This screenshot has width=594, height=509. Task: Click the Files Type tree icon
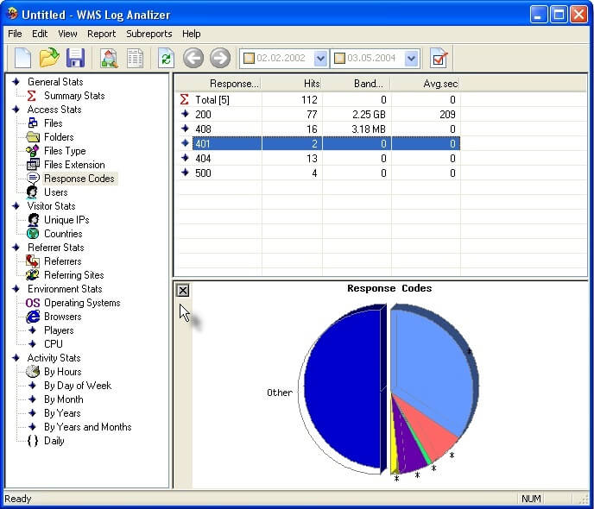pyautogui.click(x=33, y=151)
